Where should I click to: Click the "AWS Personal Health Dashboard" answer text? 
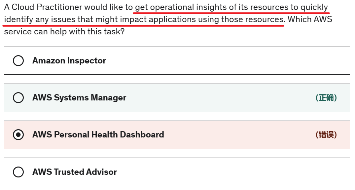click(98, 135)
